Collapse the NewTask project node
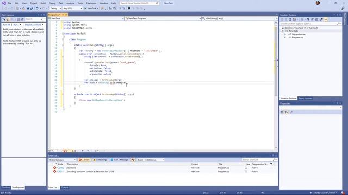Screen dimensions: 348x195 pyautogui.click(x=282, y=31)
